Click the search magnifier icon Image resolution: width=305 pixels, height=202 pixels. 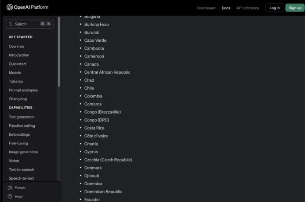(11, 24)
